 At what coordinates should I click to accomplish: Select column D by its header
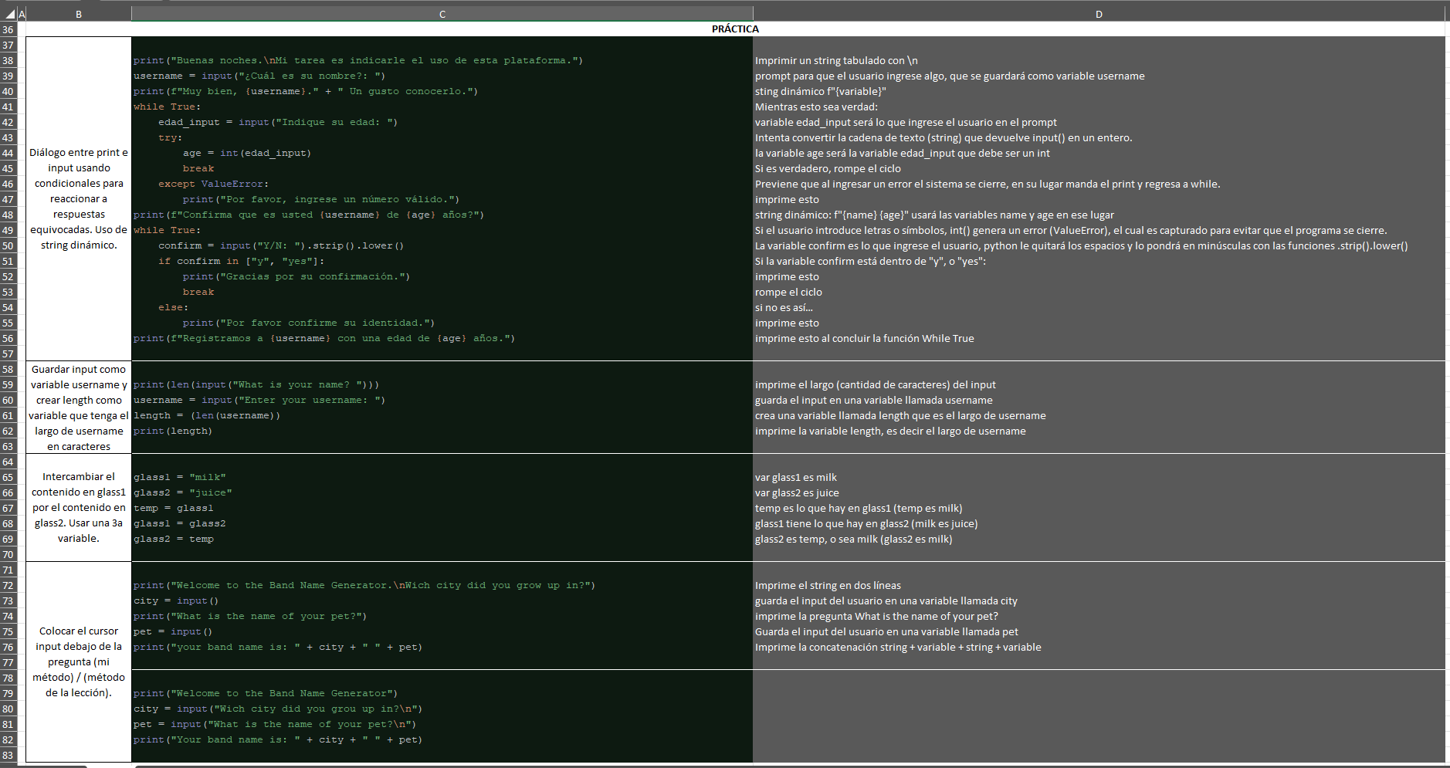(x=1098, y=14)
